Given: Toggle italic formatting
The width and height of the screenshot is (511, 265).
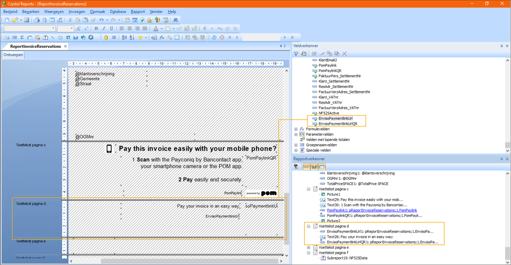Looking at the screenshot, I should click(104, 28).
